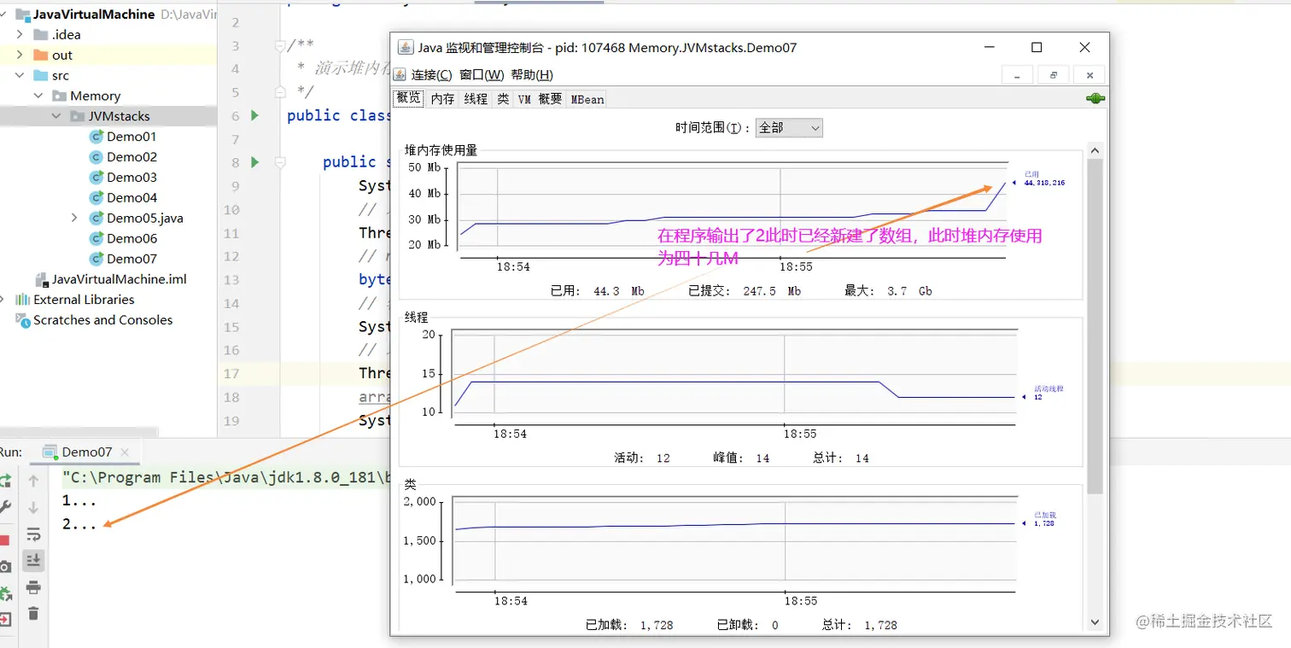
Task: Toggle scroll-to-end in the console
Action: tap(32, 560)
